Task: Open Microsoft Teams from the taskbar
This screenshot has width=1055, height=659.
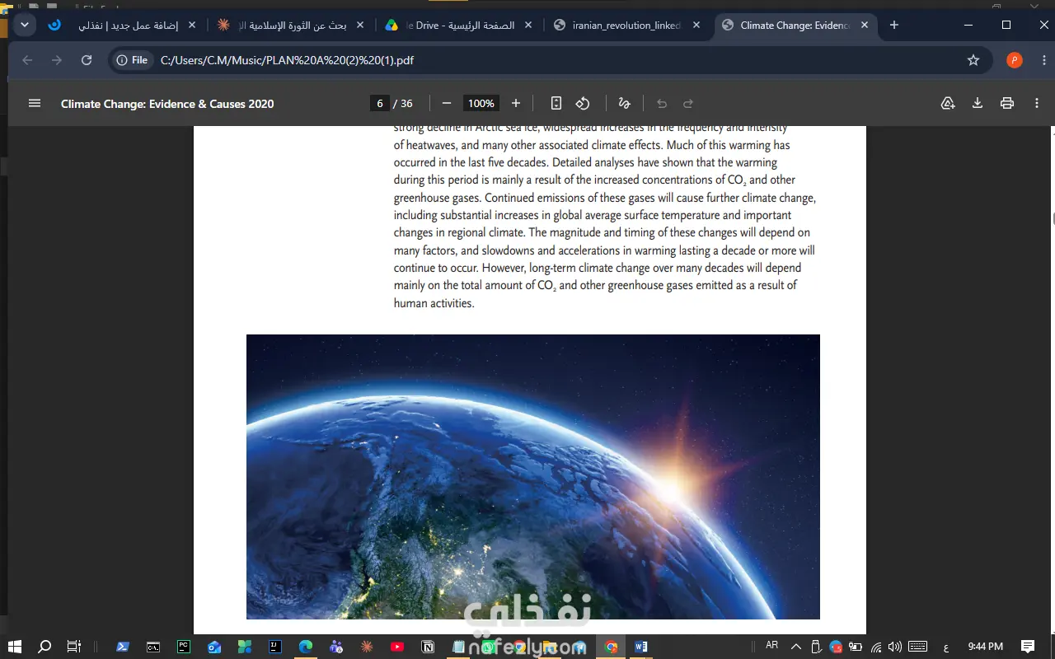Action: click(x=336, y=647)
